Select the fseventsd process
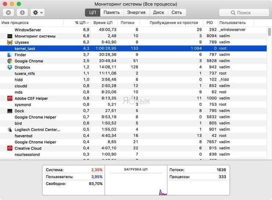Viewport: 272px width, 200px height. [133, 136]
